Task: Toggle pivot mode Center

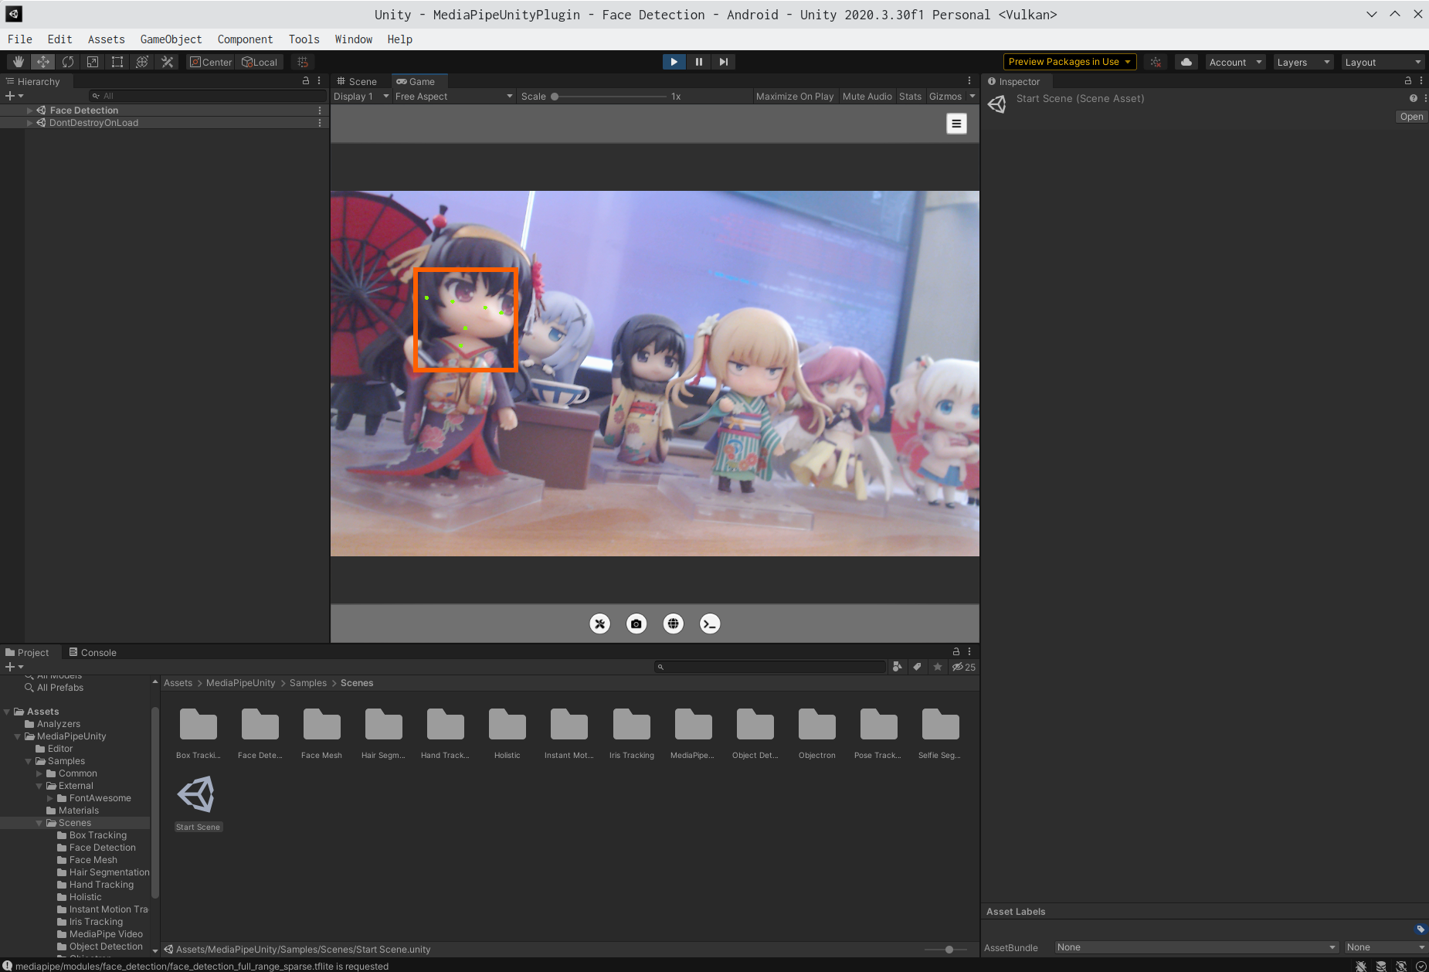Action: [x=211, y=62]
